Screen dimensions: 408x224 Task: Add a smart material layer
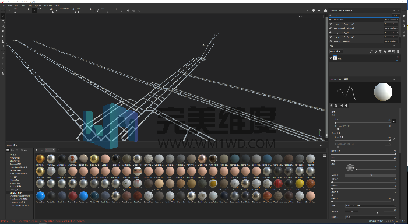389,51
